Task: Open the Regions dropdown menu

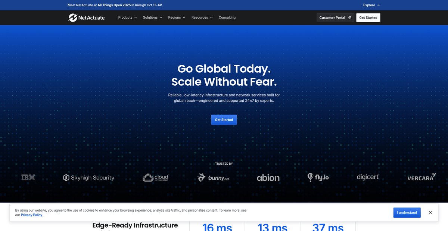Action: coord(177,18)
